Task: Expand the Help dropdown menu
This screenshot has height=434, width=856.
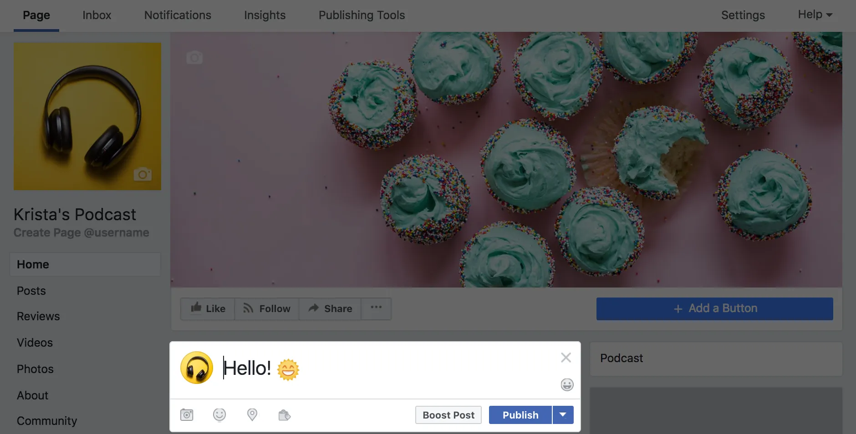Action: [x=815, y=15]
